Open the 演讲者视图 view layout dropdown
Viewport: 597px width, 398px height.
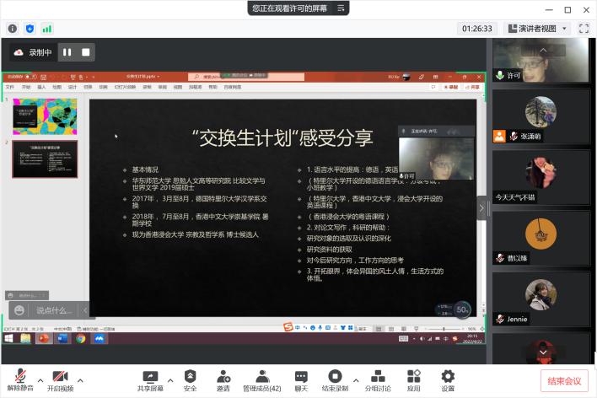536,28
